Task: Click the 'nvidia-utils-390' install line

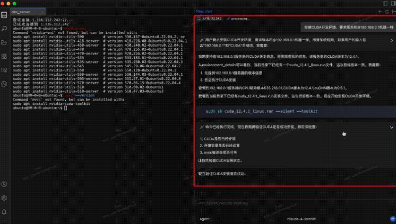Action: 99,37
